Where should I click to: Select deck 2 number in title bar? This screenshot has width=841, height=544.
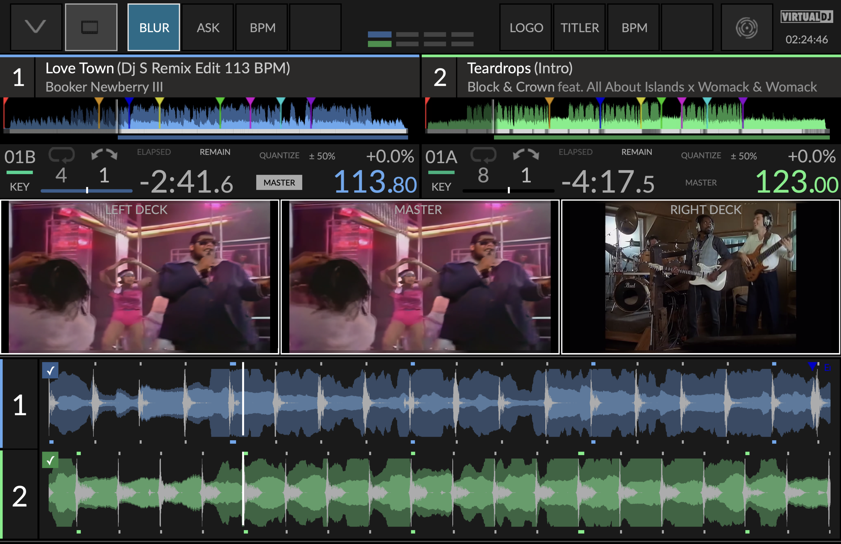440,77
